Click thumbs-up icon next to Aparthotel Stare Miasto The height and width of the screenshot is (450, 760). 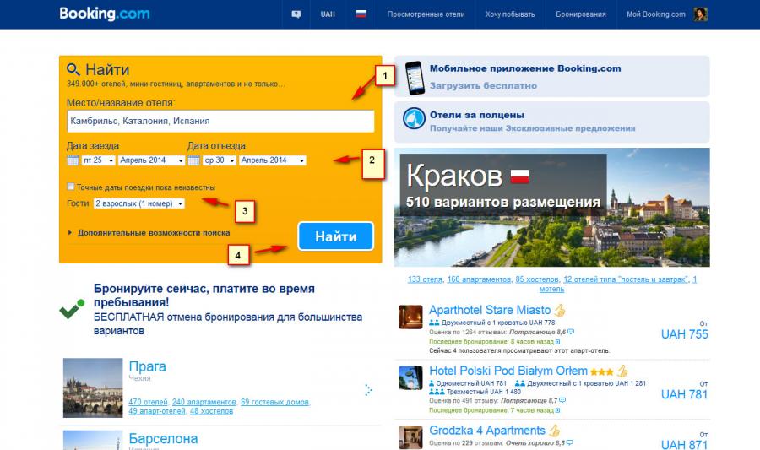pos(560,310)
